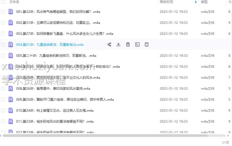Toggle sort order arrow beside 修改时间

196,2
